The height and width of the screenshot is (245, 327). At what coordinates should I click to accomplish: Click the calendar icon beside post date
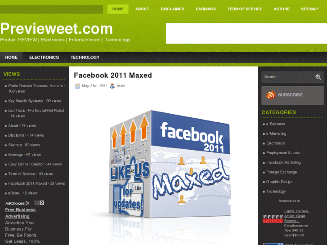tap(77, 86)
